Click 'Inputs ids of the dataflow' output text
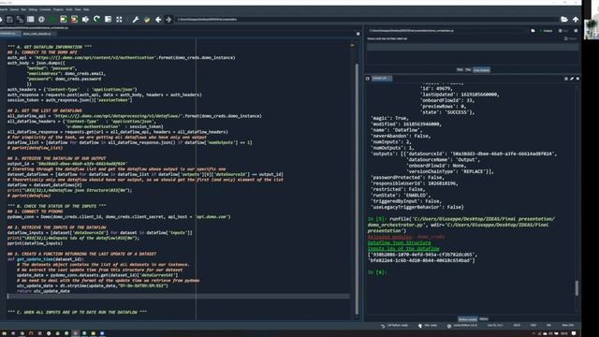 tap(403, 249)
